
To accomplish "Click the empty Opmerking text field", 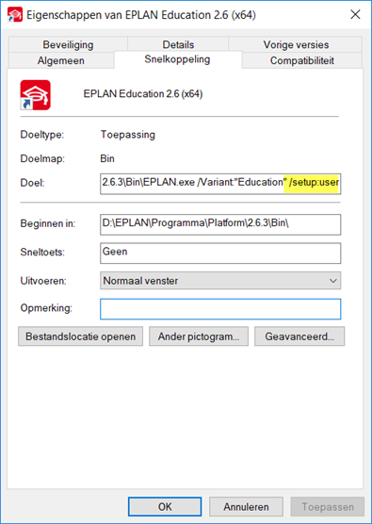I will [x=220, y=309].
